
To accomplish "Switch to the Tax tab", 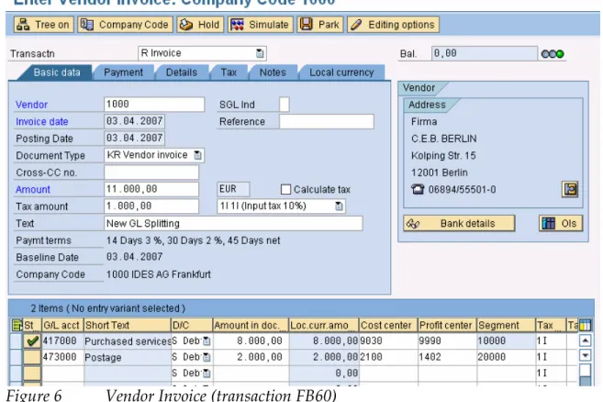I will [229, 73].
